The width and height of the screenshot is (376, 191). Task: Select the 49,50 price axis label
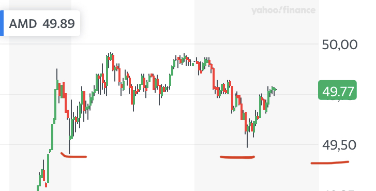click(339, 145)
